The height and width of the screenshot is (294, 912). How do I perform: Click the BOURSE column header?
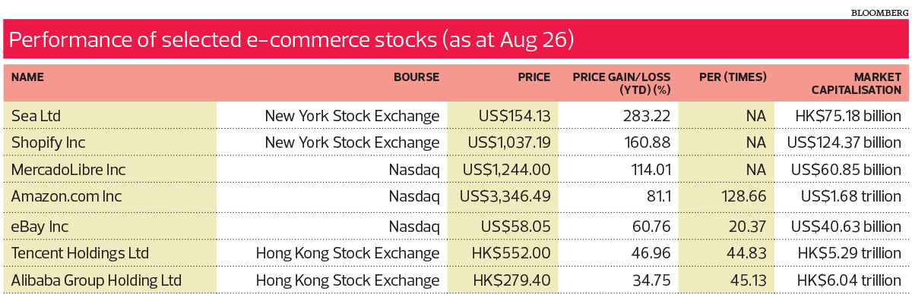click(x=416, y=77)
